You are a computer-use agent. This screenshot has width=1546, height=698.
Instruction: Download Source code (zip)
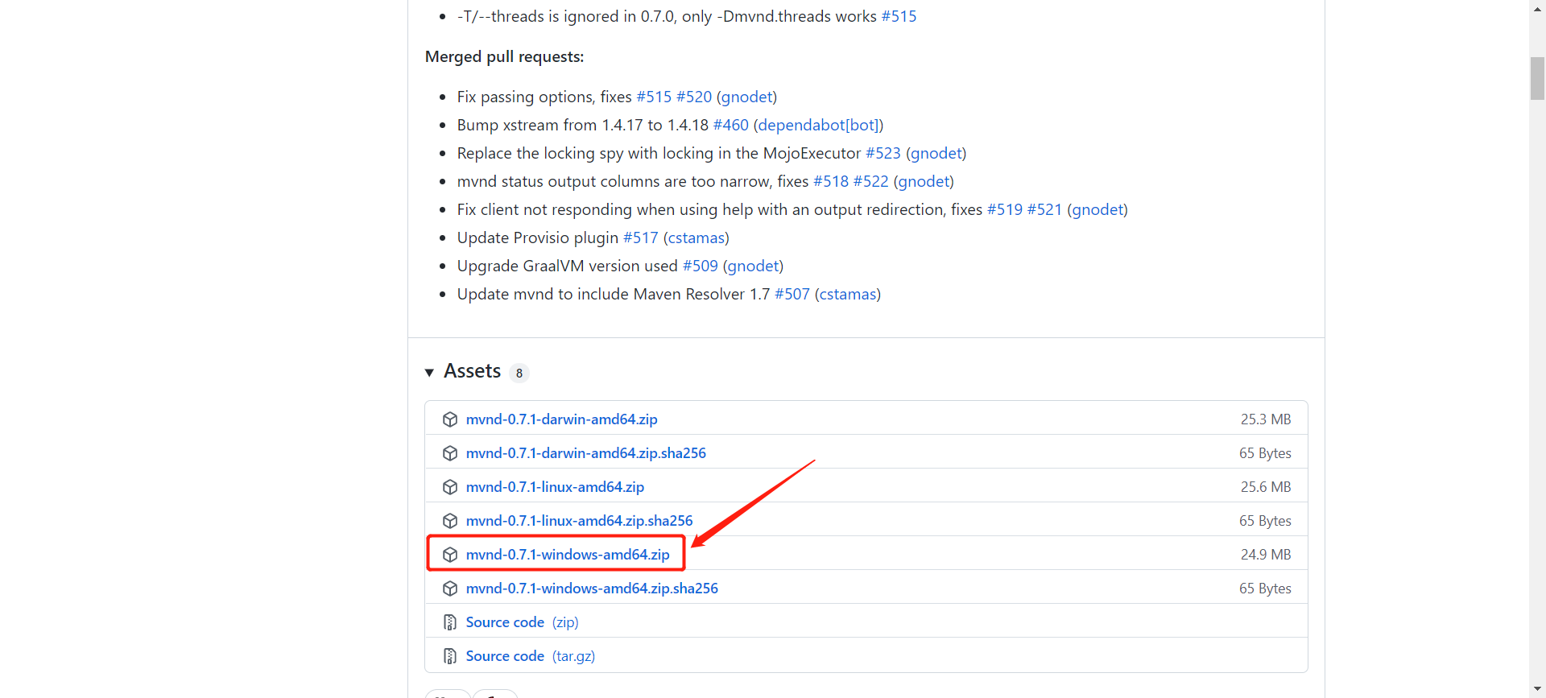(x=522, y=622)
